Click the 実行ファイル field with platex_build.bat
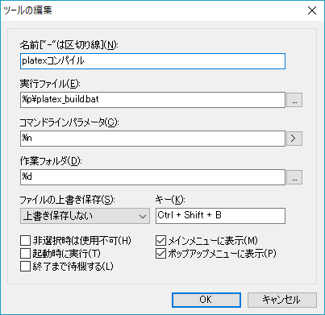Image resolution: width=325 pixels, height=315 pixels. (152, 100)
